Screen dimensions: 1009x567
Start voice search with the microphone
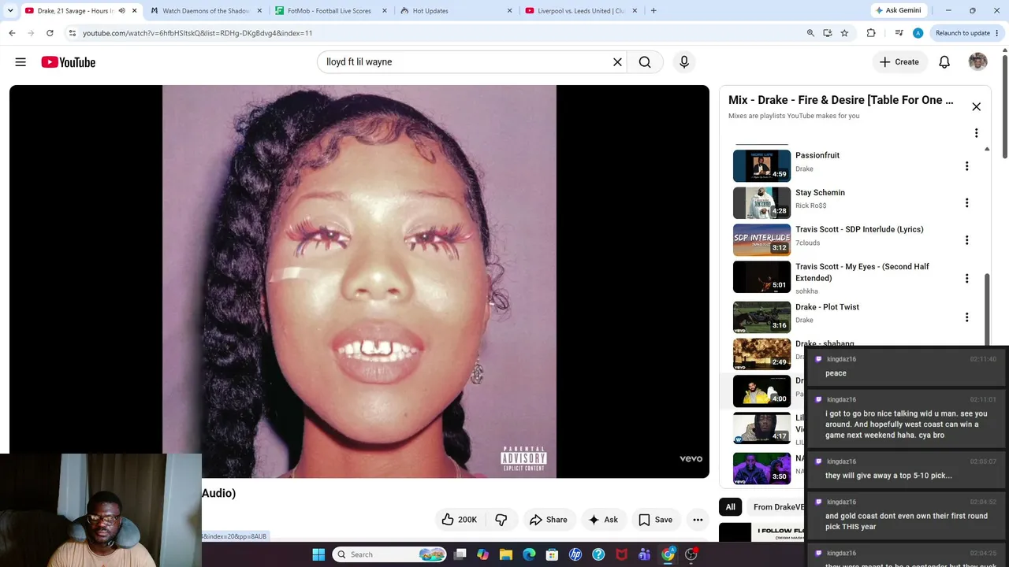click(684, 62)
